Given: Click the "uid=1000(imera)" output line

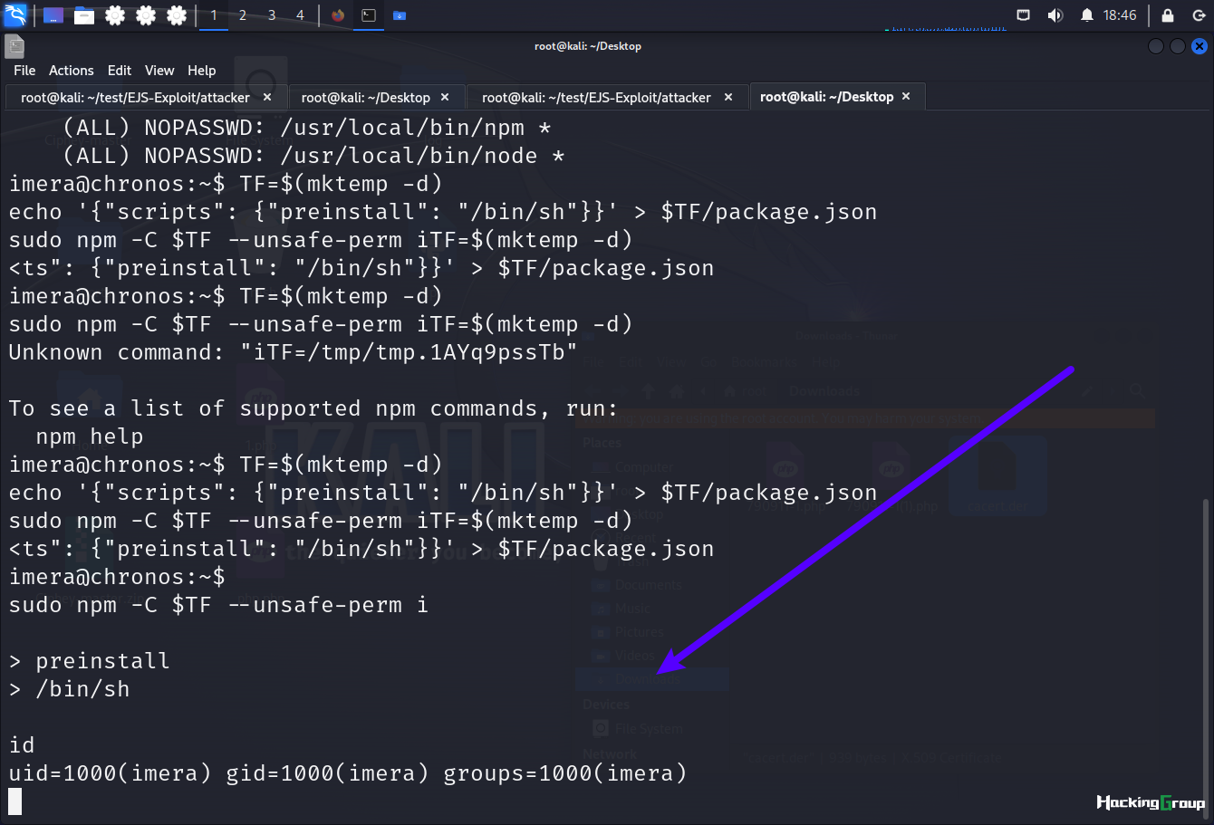Looking at the screenshot, I should click(348, 773).
